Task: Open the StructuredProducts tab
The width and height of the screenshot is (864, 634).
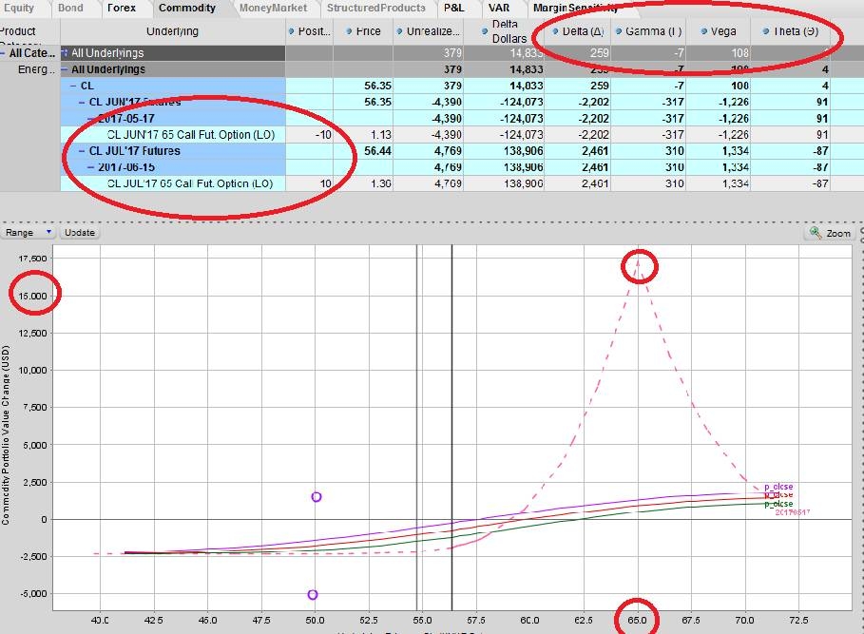Action: point(376,9)
